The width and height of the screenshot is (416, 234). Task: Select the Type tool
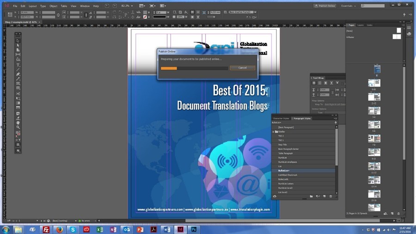[18, 65]
